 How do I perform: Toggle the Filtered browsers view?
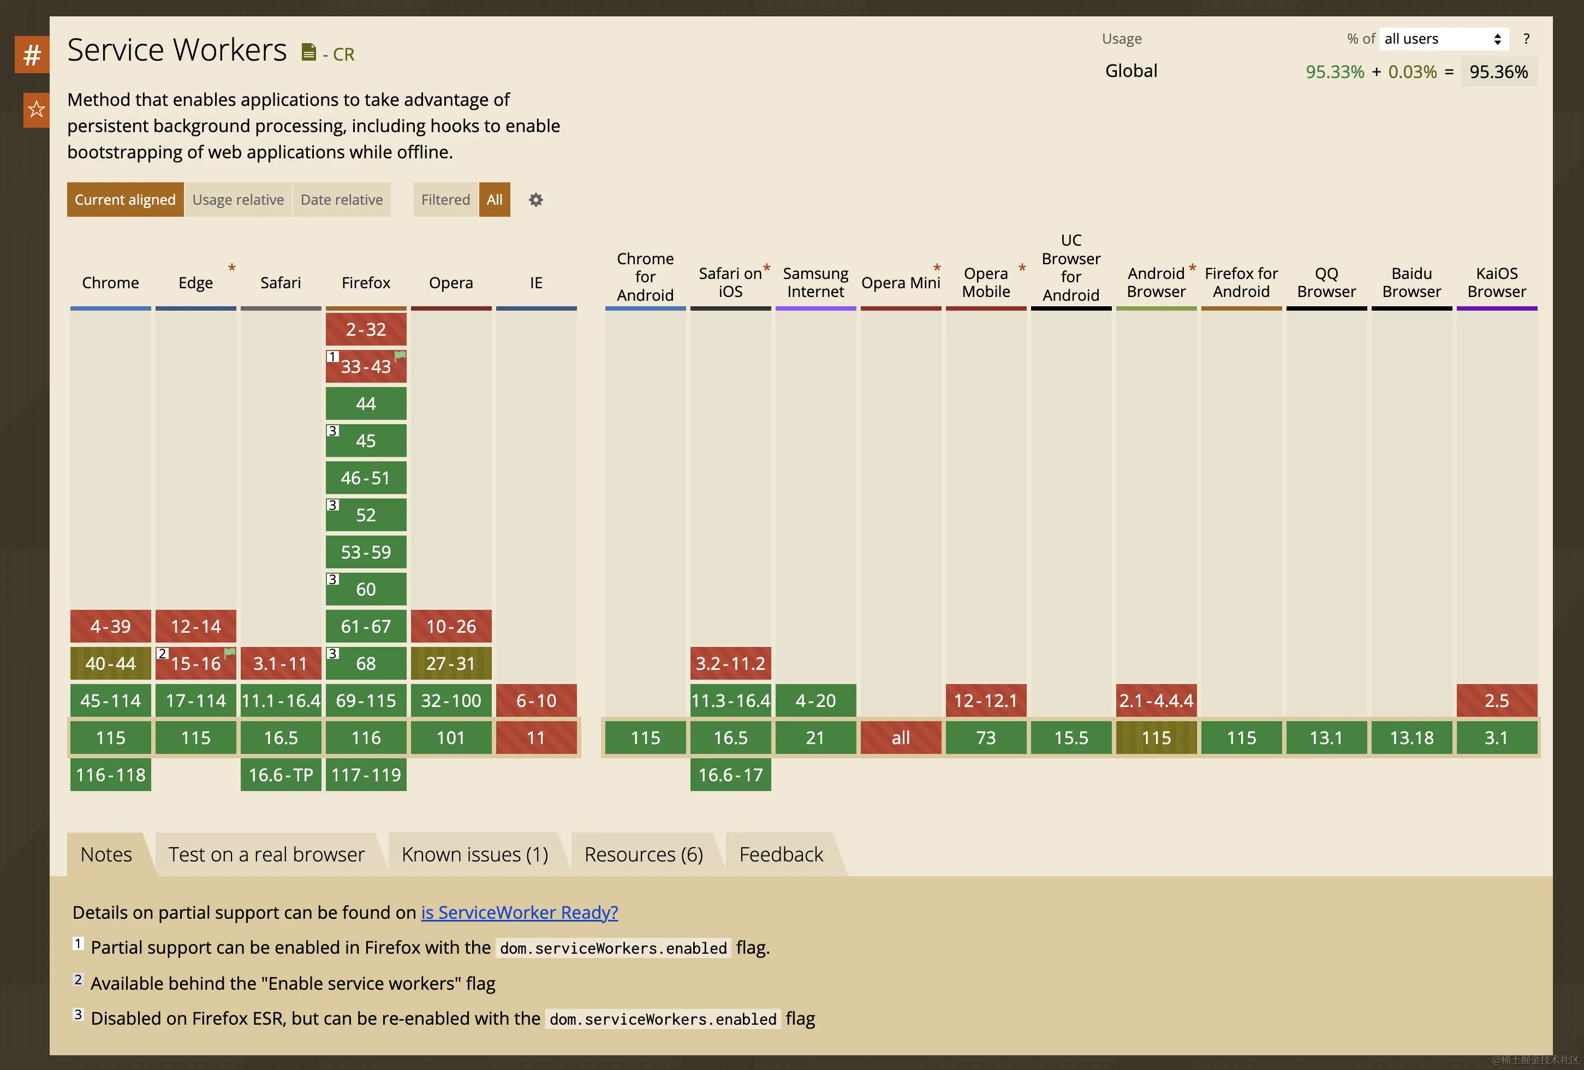[445, 200]
